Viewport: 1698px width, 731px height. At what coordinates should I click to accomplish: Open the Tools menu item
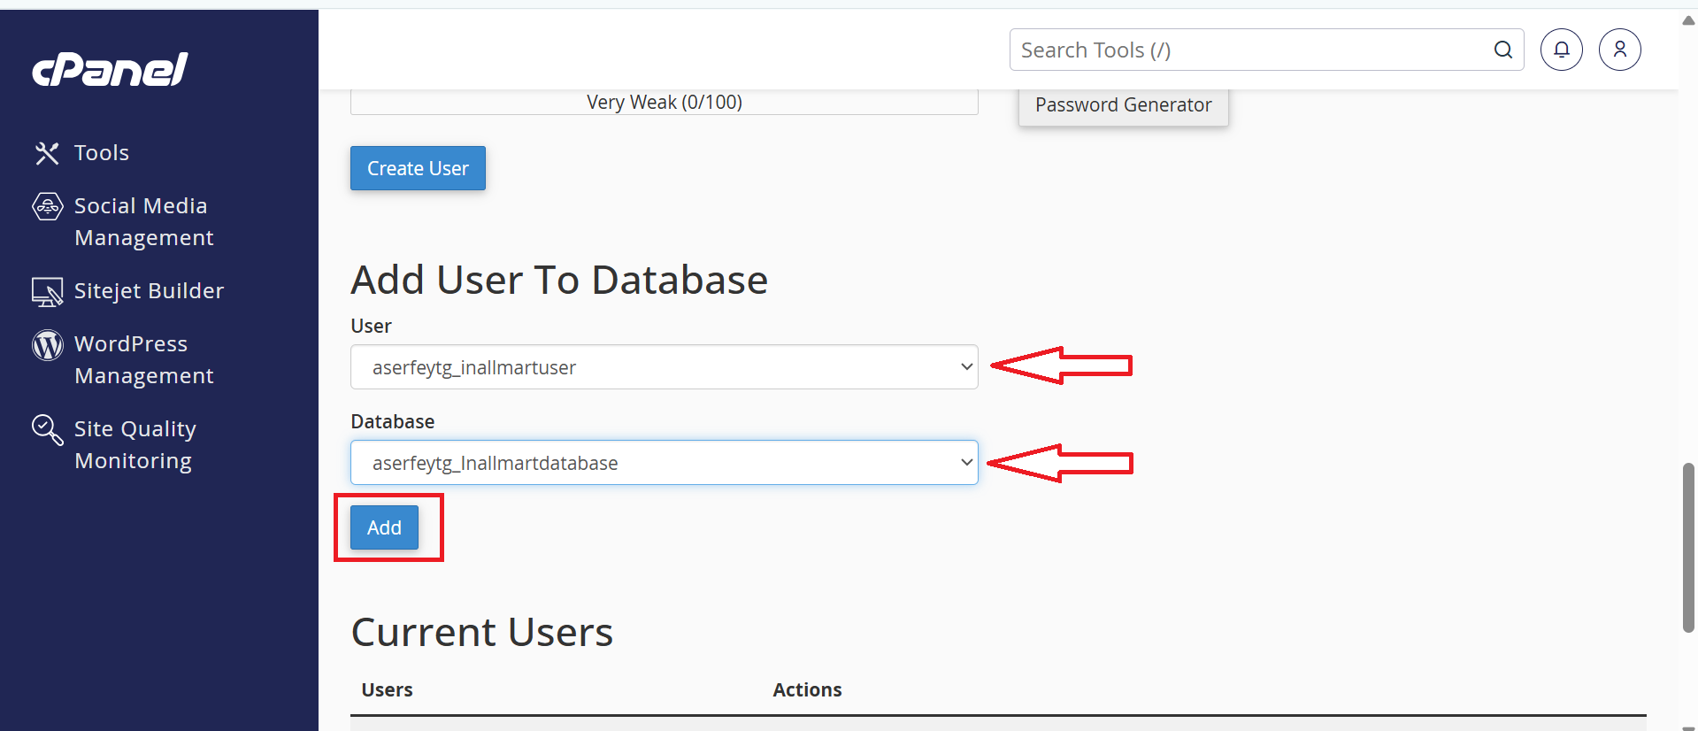point(101,153)
